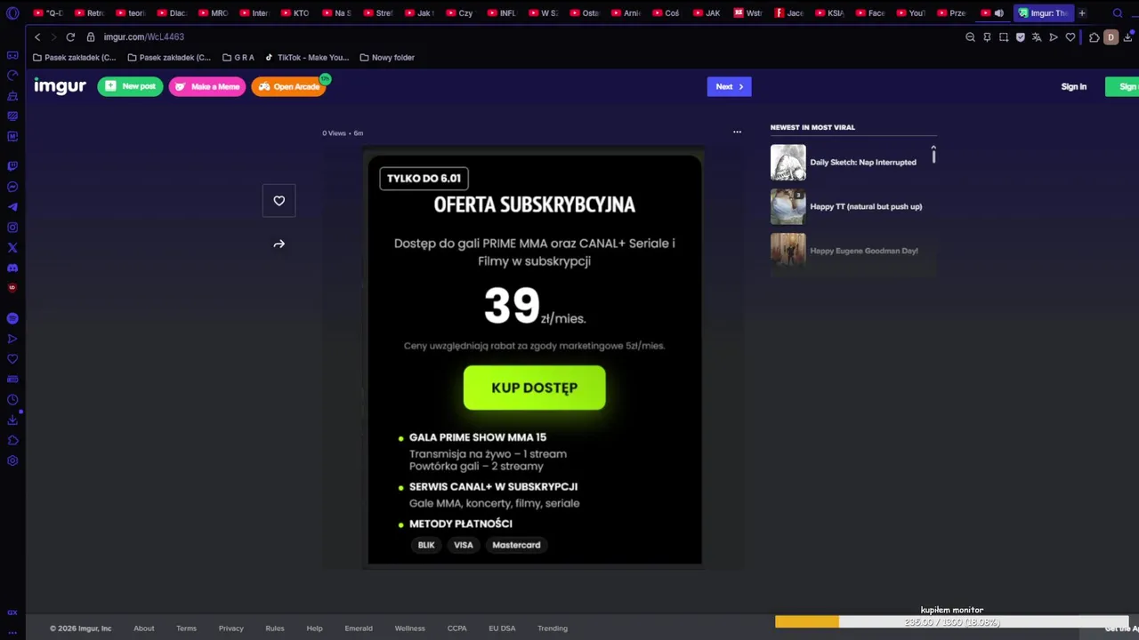The width and height of the screenshot is (1139, 640).
Task: Click the Make a Meme button
Action: tap(206, 86)
